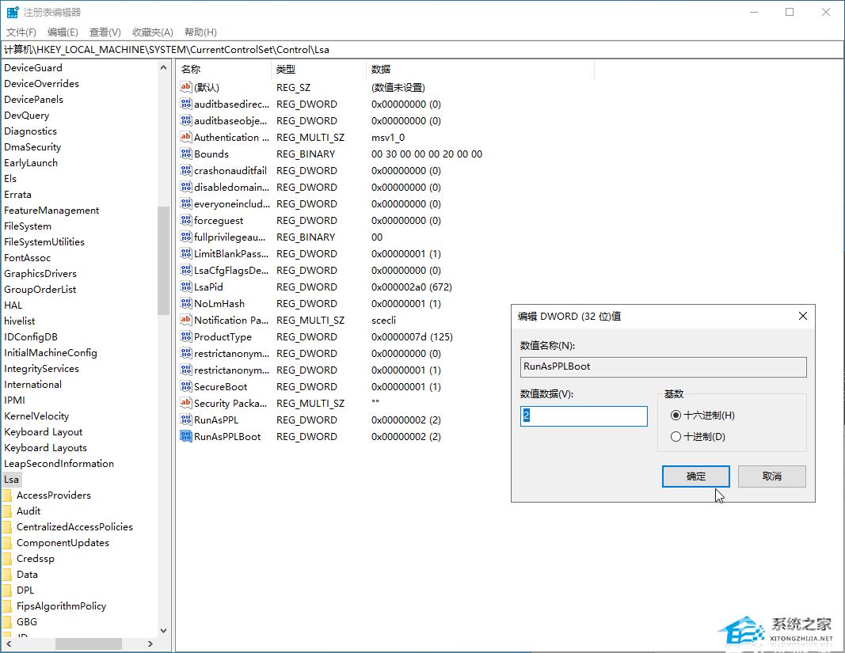The width and height of the screenshot is (845, 653).
Task: Close the 编辑 DWORD dialog
Action: coord(802,316)
